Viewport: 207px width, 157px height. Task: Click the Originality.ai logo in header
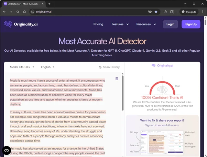[x=21, y=24]
